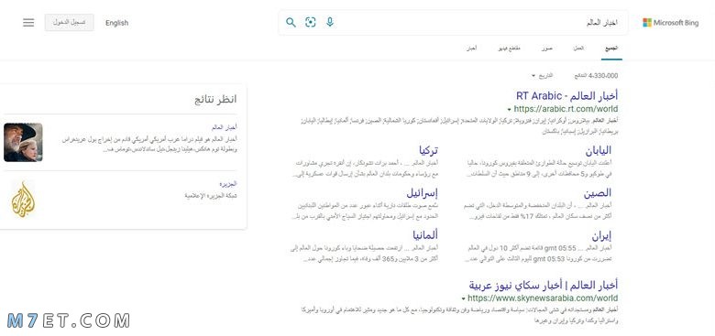Screen dimensions: 715x336
Task: Expand arrow beside skynewsarabia.com URL
Action: 463,299
